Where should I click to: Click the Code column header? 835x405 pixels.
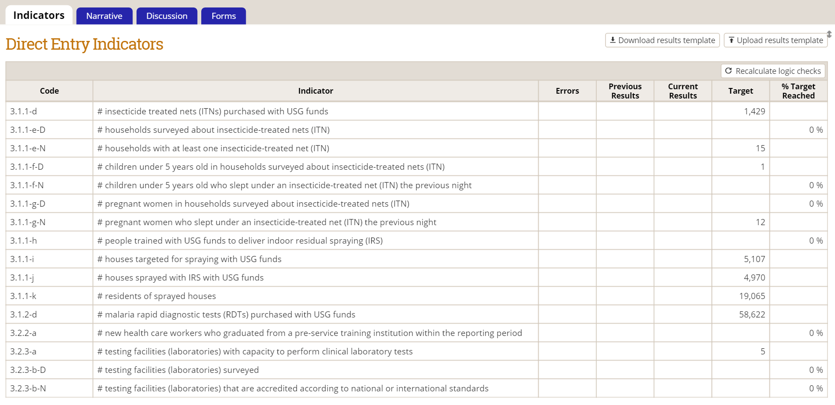click(x=49, y=91)
